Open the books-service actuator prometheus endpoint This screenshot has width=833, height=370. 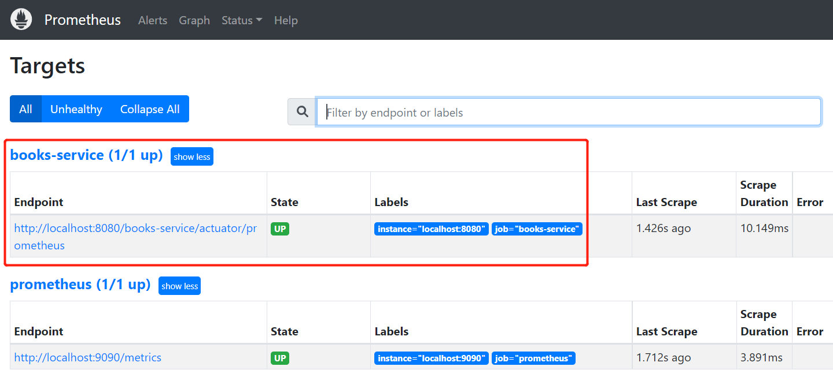[x=135, y=237]
